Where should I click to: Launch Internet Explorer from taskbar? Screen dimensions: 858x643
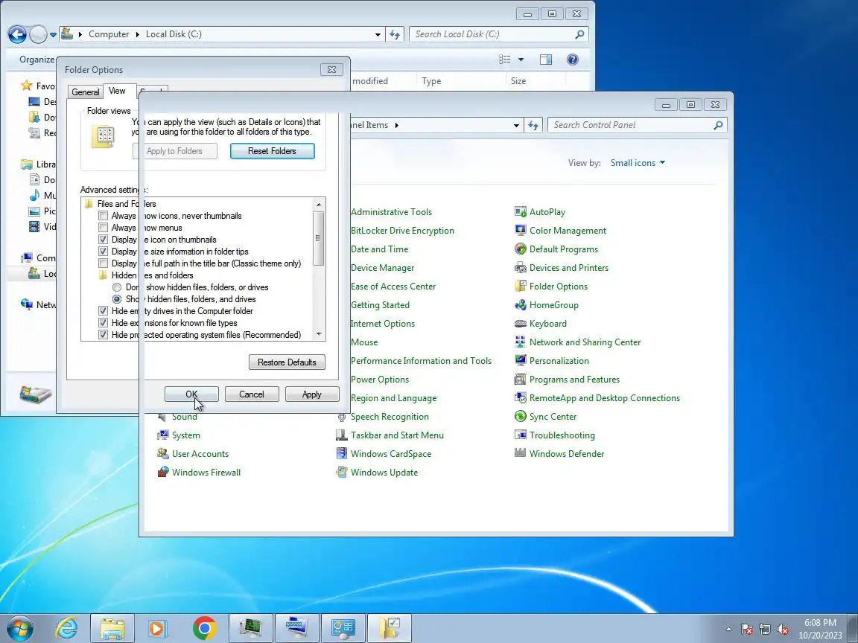[x=67, y=628]
